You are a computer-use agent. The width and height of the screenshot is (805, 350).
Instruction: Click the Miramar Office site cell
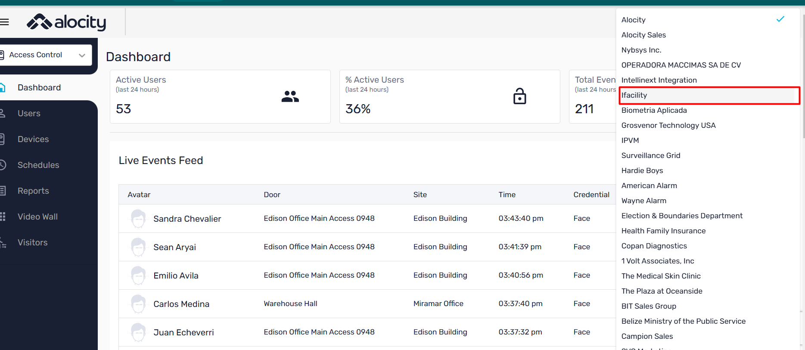[438, 304]
